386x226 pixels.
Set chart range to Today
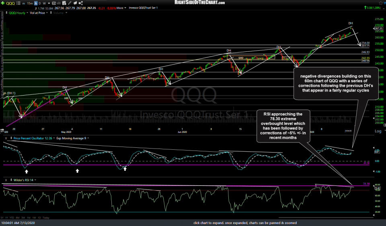pyautogui.click(x=46, y=218)
